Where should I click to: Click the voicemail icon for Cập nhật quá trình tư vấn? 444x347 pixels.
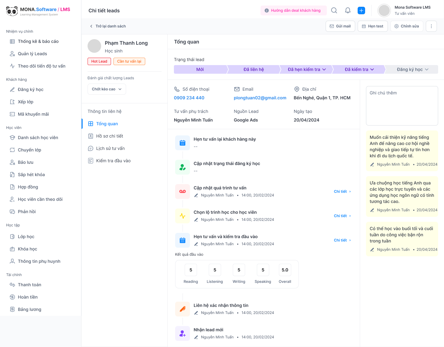pyautogui.click(x=183, y=192)
